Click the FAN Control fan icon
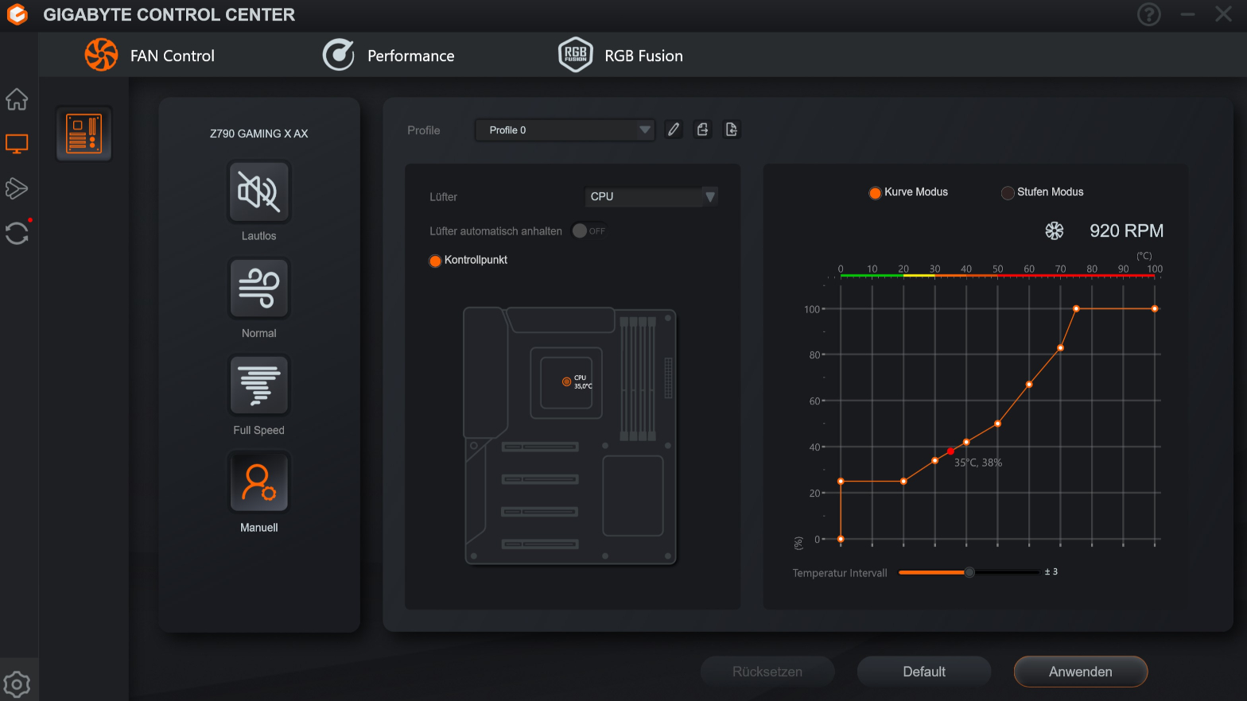 pyautogui.click(x=101, y=55)
